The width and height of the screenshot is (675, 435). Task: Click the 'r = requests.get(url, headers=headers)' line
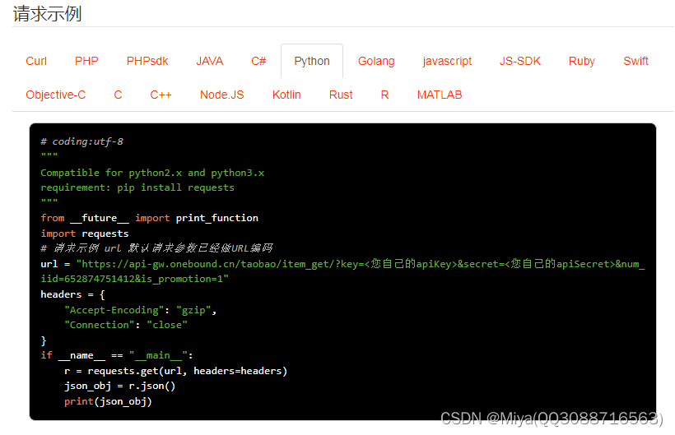tap(175, 371)
